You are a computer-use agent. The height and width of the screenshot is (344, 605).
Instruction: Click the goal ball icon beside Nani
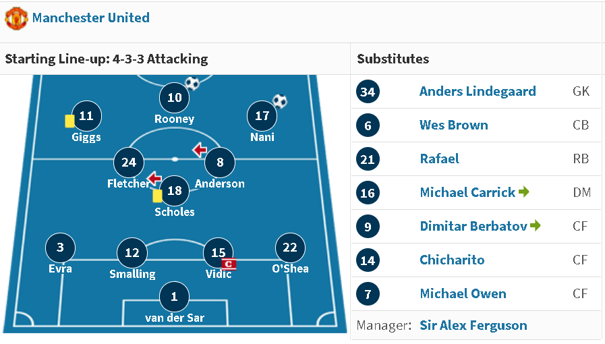(x=280, y=101)
